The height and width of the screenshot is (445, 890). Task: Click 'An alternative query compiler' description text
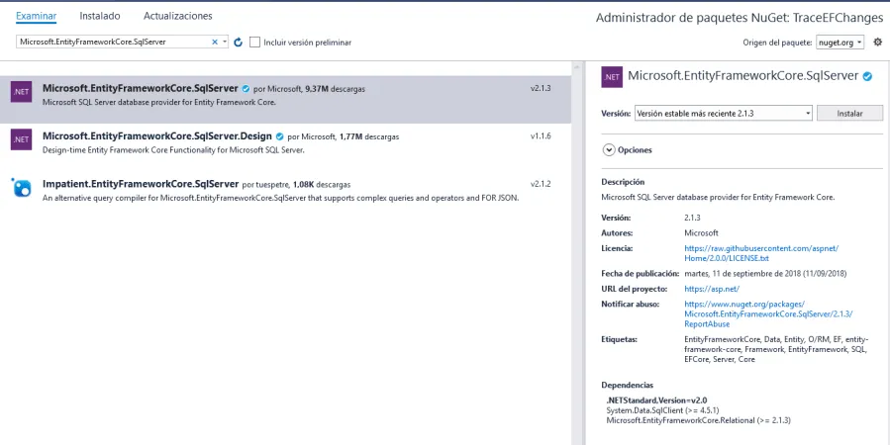coord(281,198)
